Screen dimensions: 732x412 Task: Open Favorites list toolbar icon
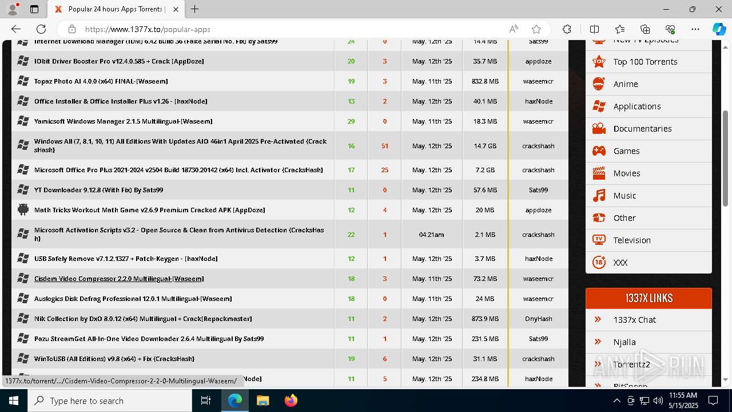coord(620,29)
